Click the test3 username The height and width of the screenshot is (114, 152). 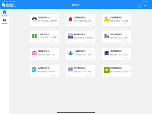145,5
